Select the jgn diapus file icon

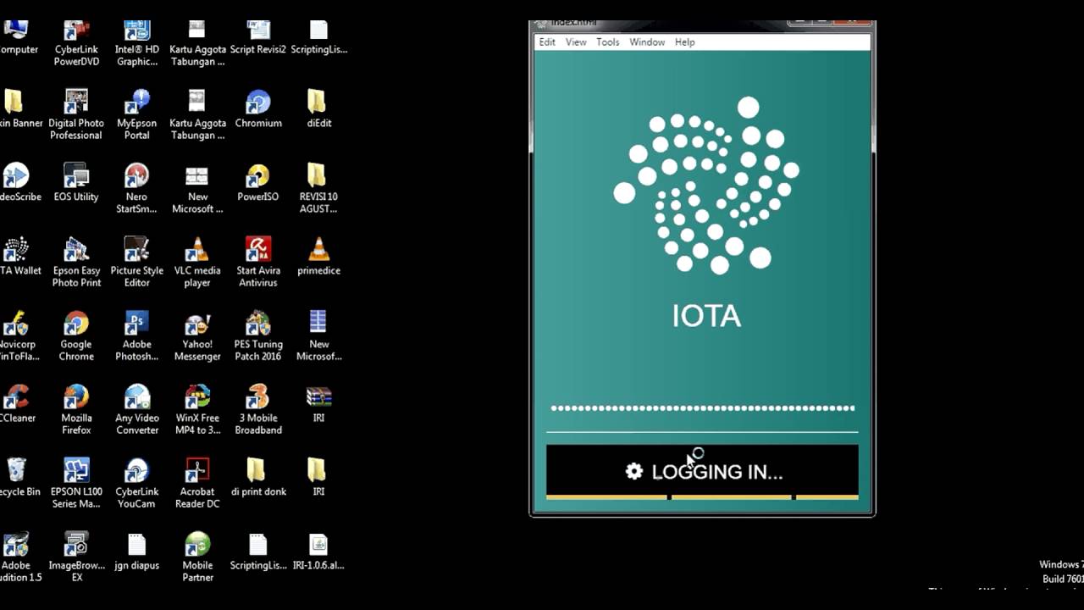tap(137, 552)
